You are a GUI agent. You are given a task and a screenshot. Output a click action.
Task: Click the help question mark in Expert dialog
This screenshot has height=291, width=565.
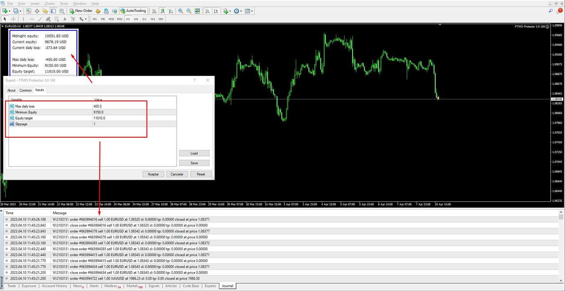coord(195,80)
